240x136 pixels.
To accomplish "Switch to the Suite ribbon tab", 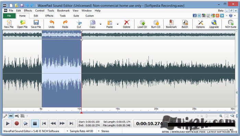I will (x=76, y=16).
